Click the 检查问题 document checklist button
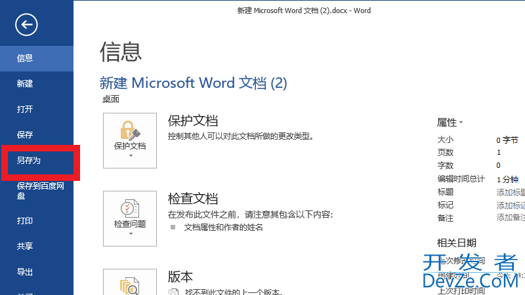The height and width of the screenshot is (295, 525). pyautogui.click(x=130, y=219)
